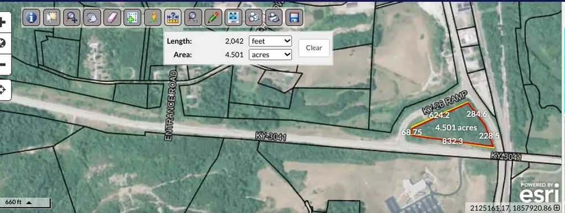This screenshot has width=565, height=213.
Task: Save map with the floppy disk icon
Action: (294, 17)
